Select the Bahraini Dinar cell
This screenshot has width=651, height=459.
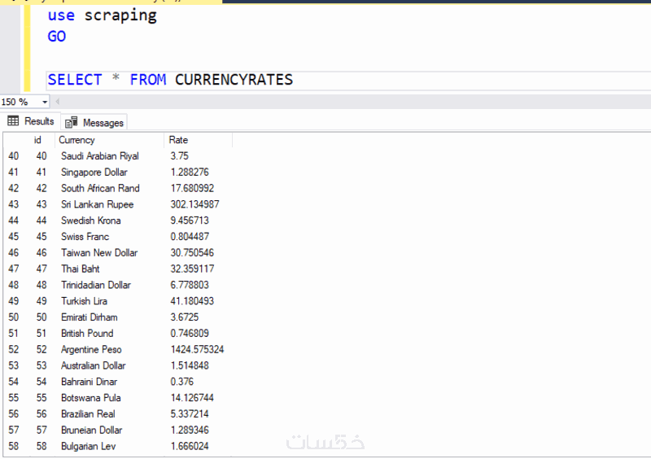(x=90, y=382)
